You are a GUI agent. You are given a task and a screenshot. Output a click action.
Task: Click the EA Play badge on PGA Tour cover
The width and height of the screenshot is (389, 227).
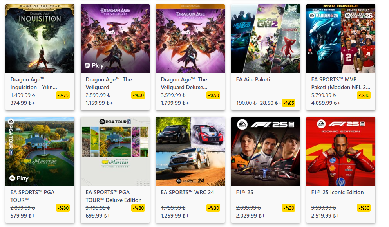(x=19, y=178)
